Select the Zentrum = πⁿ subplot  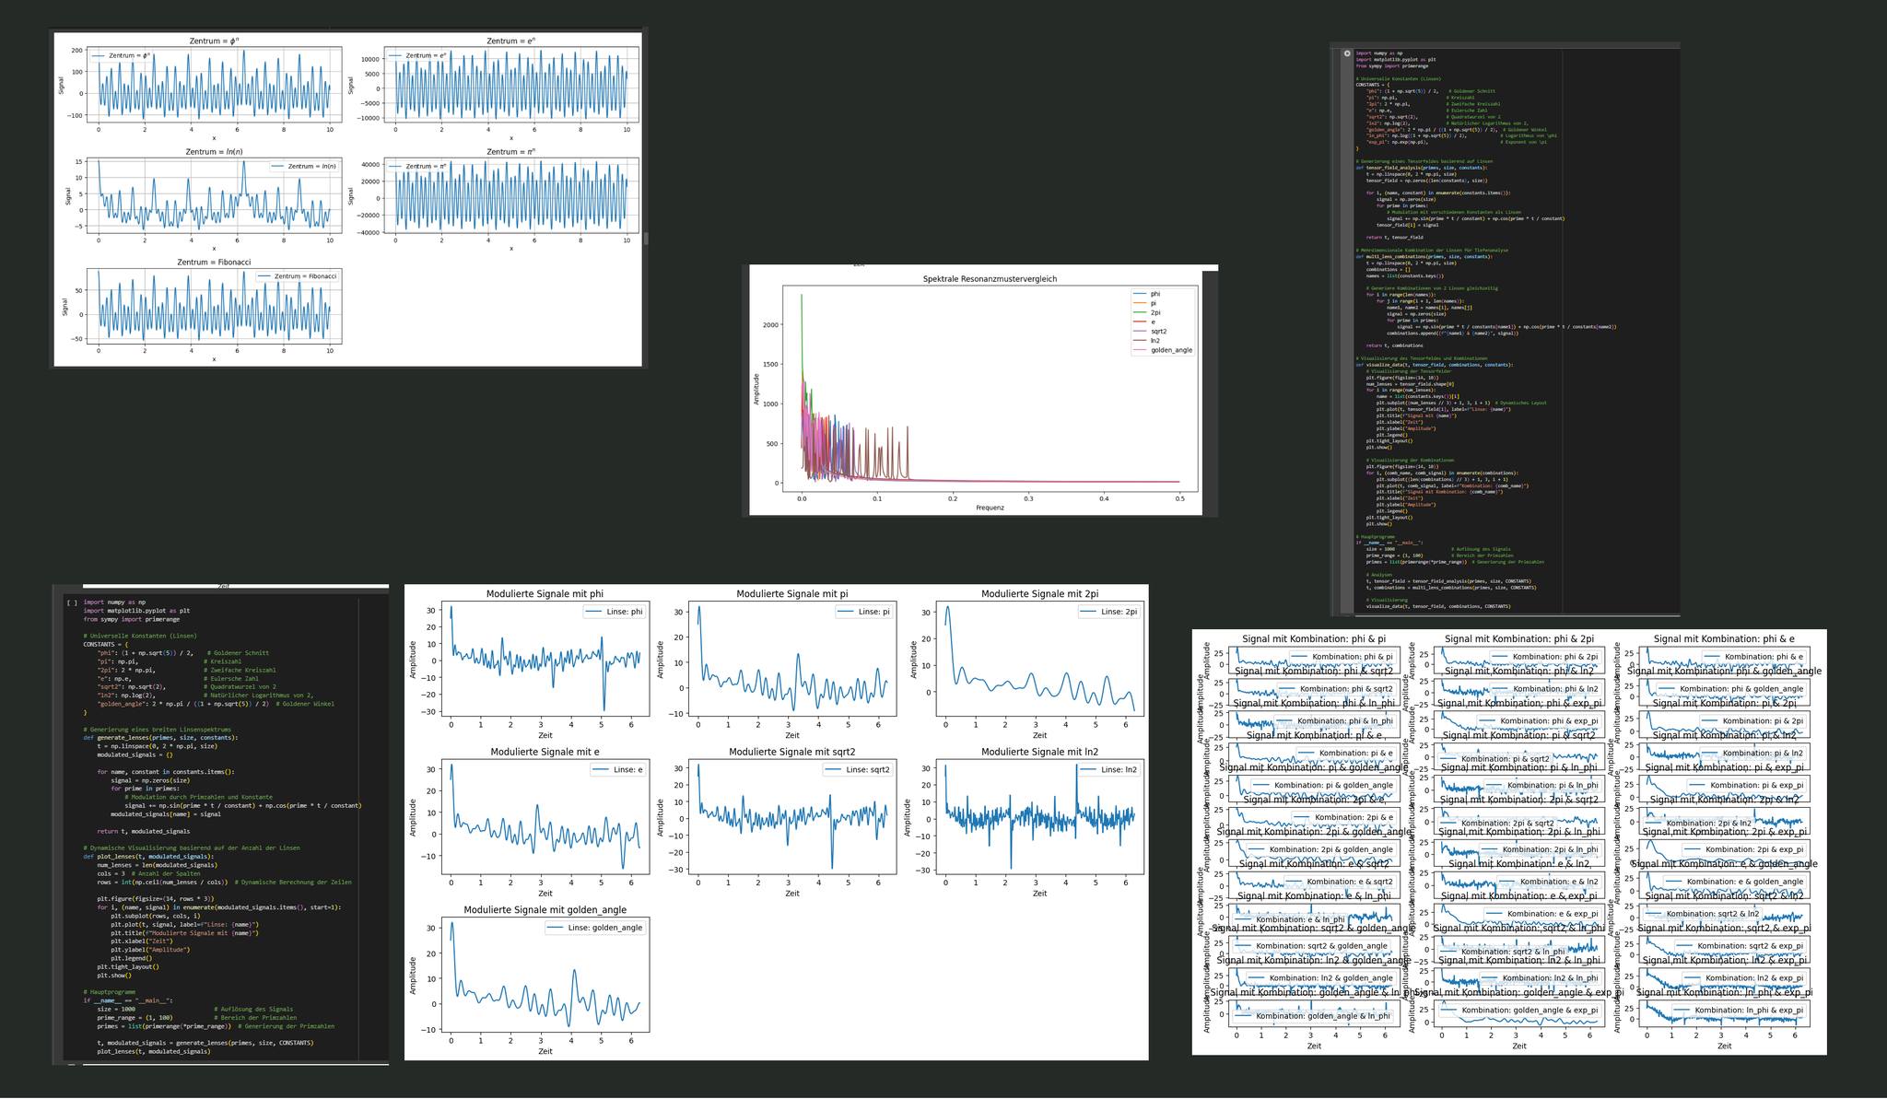pos(511,195)
